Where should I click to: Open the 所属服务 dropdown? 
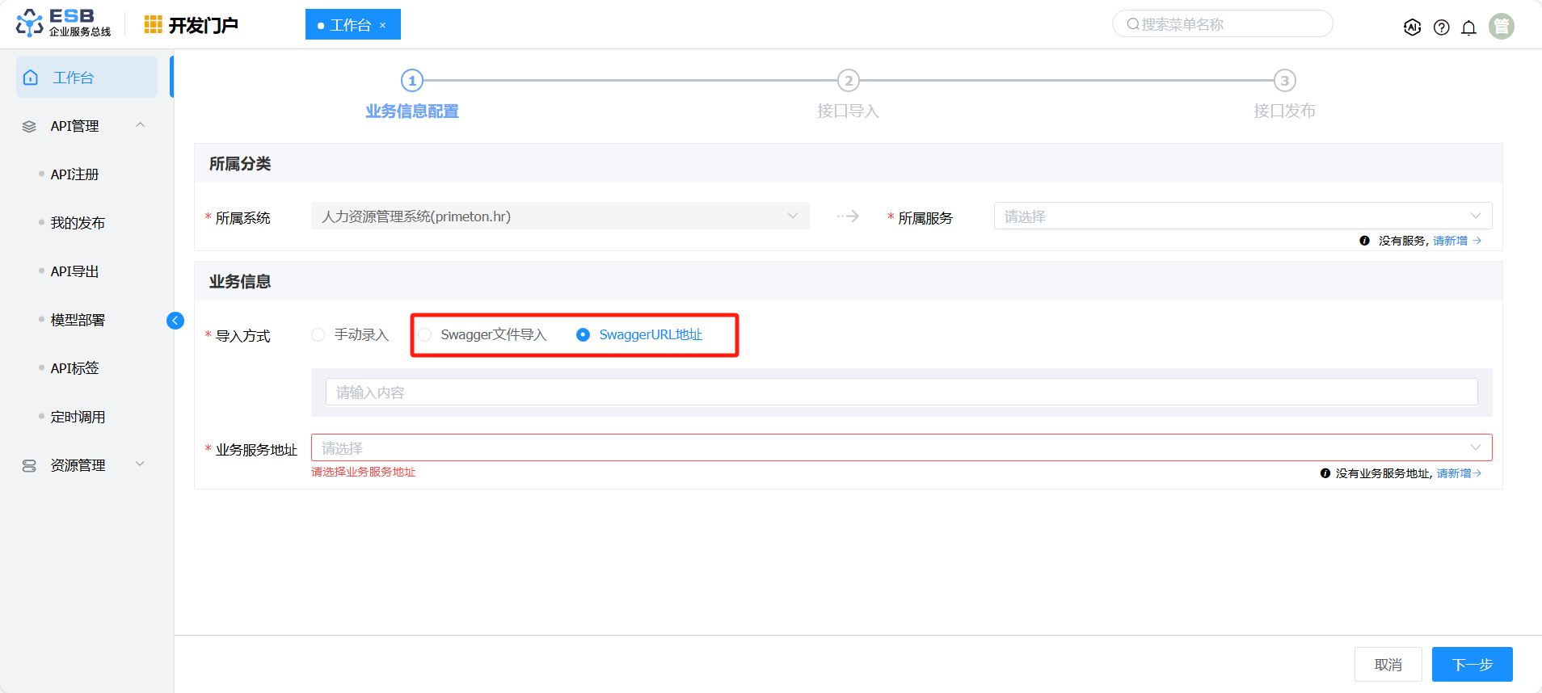pos(1243,216)
